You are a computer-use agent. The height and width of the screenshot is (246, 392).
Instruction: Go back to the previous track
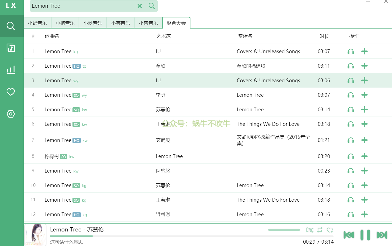(x=349, y=235)
